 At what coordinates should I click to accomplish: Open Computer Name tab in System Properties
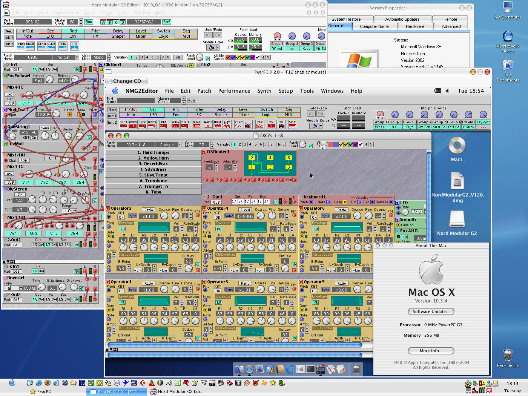(374, 26)
